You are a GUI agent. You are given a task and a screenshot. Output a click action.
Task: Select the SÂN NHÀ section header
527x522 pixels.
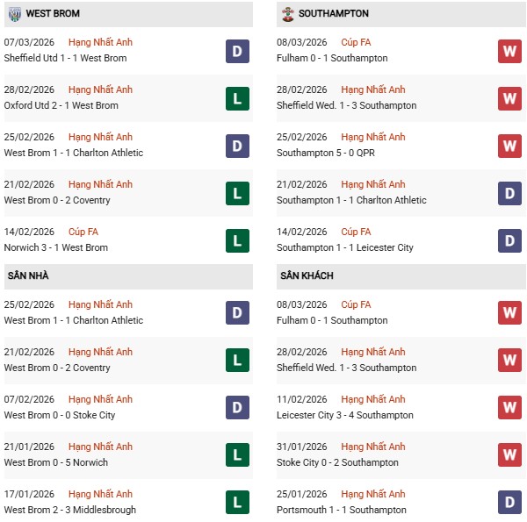click(28, 276)
